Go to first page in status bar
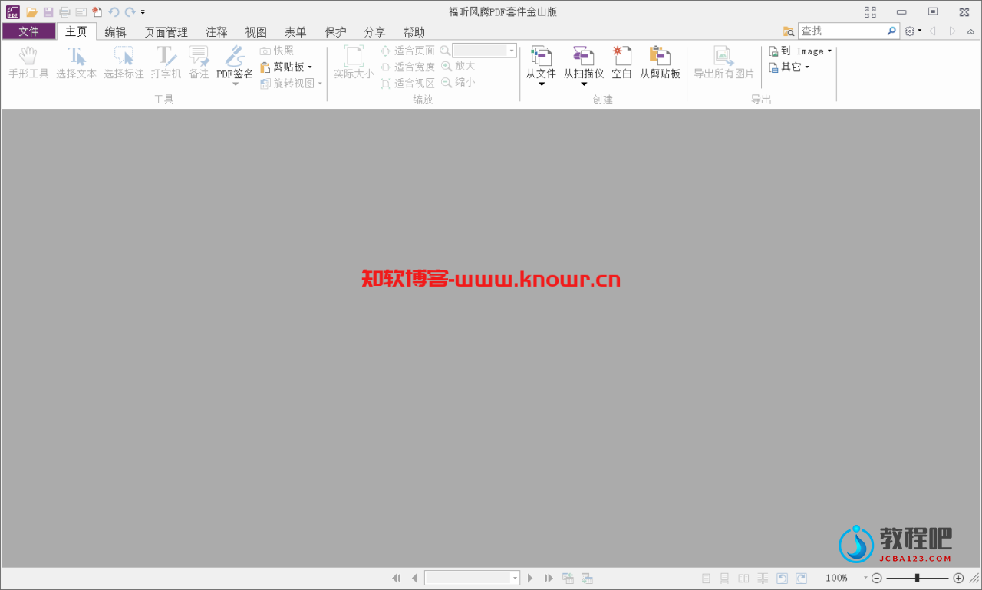The width and height of the screenshot is (982, 590). click(x=397, y=578)
